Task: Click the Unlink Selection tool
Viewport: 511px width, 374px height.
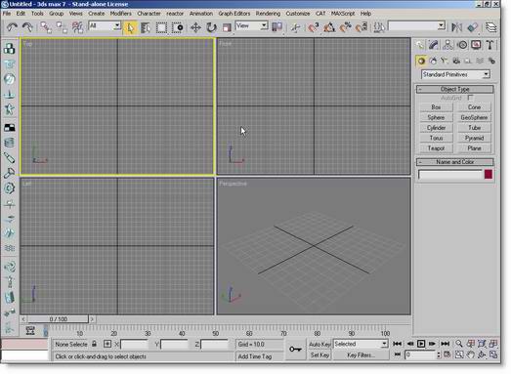Action: [62, 27]
